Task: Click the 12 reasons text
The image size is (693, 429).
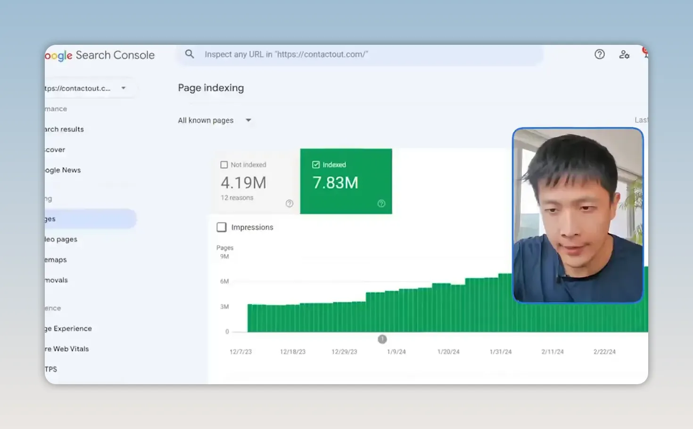Action: coord(237,198)
